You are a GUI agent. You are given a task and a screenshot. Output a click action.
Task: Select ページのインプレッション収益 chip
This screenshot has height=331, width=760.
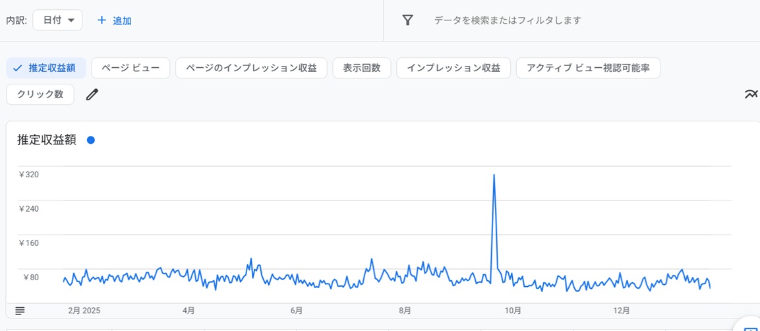click(x=251, y=68)
